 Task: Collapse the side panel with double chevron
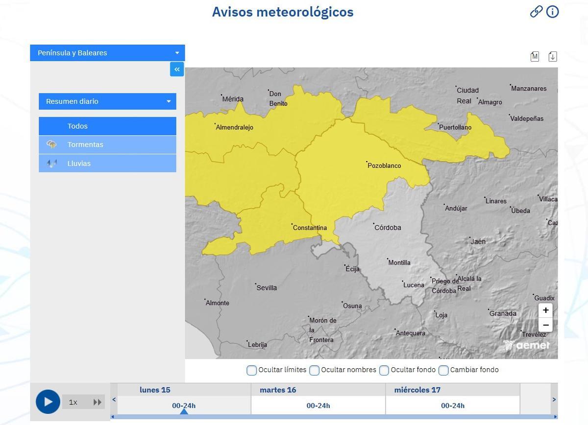(177, 69)
